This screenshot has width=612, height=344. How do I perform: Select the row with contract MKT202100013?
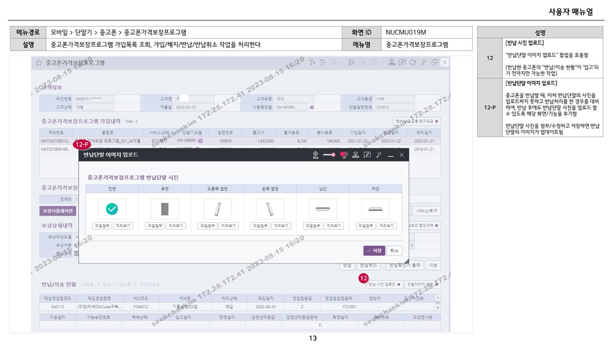tap(240, 141)
